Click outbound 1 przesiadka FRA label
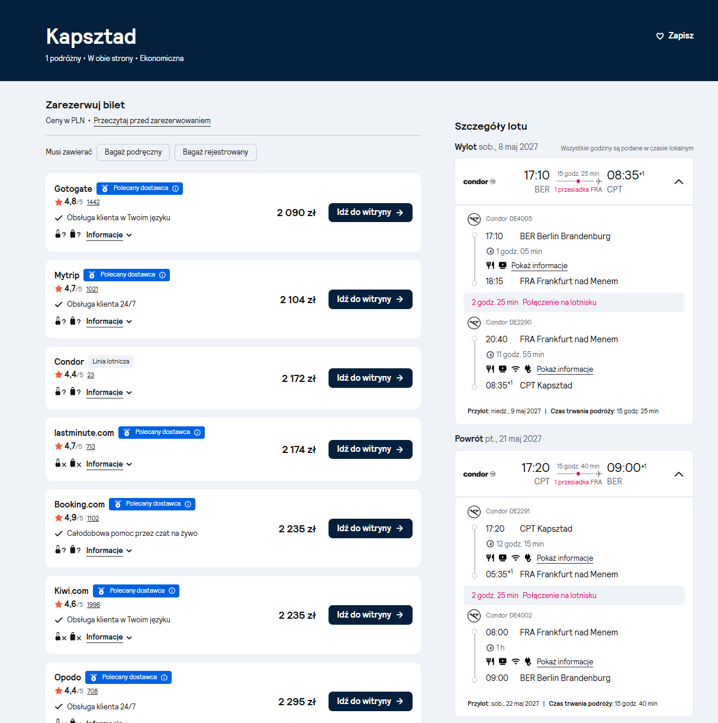Screen dimensions: 718x723 (578, 190)
